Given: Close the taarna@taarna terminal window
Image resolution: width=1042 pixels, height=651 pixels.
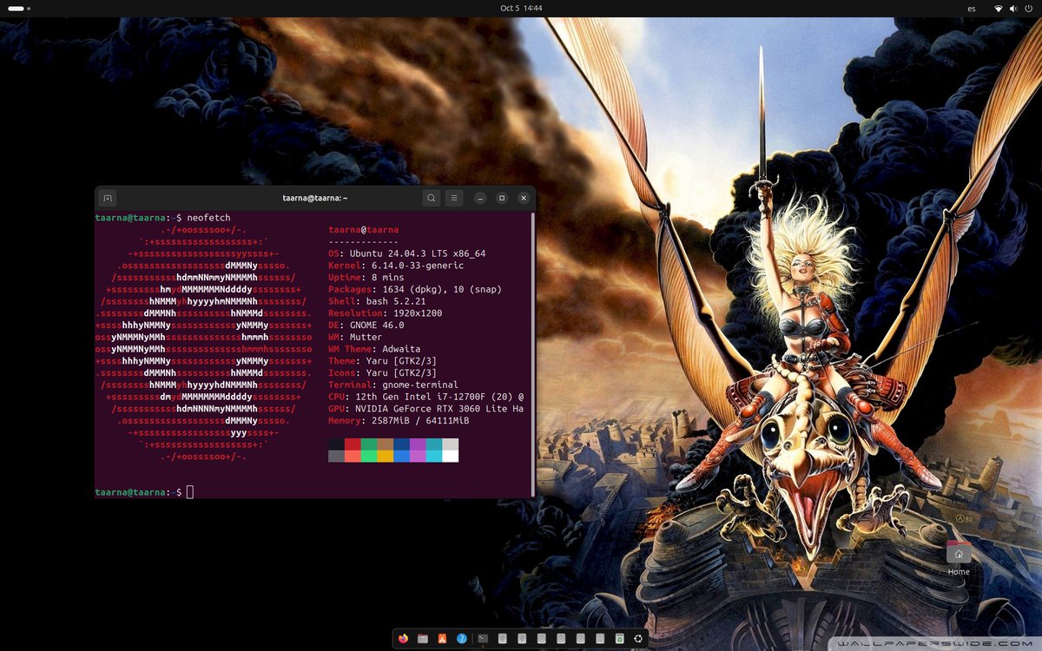Looking at the screenshot, I should point(524,198).
